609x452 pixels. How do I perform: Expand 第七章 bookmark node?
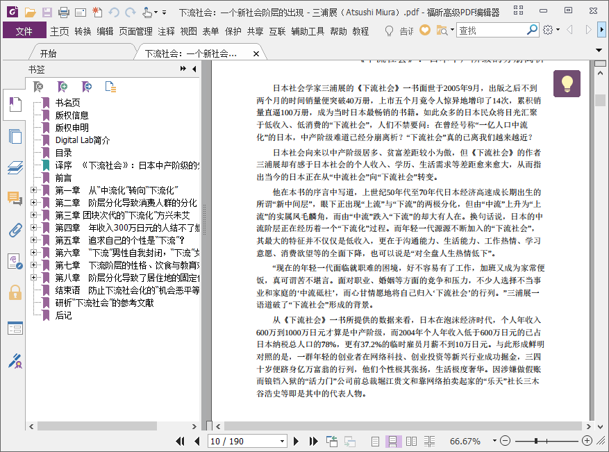(x=34, y=265)
